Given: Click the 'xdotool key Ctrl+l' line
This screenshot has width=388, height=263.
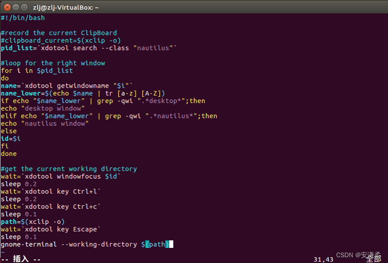Looking at the screenshot, I should pos(51,191).
